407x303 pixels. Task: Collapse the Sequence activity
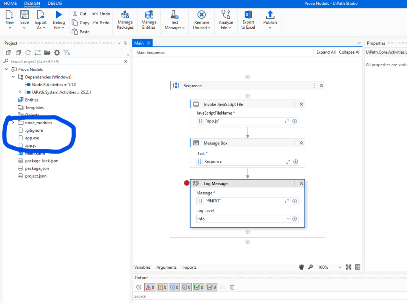(321, 86)
